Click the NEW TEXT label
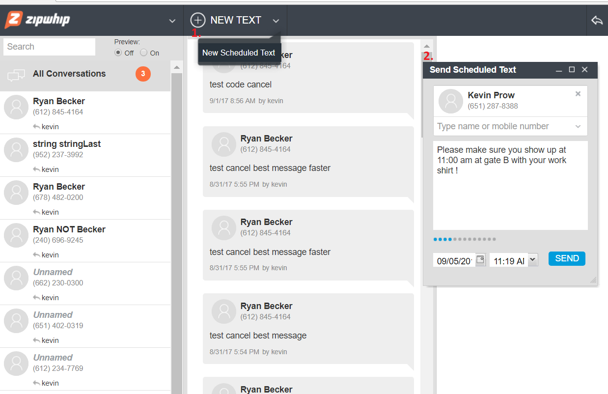 (x=236, y=20)
